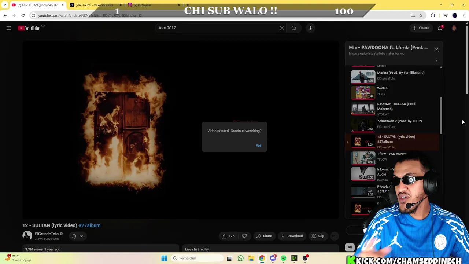Select the 12 - SULTAN browser tab
Viewport: 469px width, 264px height.
(x=37, y=5)
